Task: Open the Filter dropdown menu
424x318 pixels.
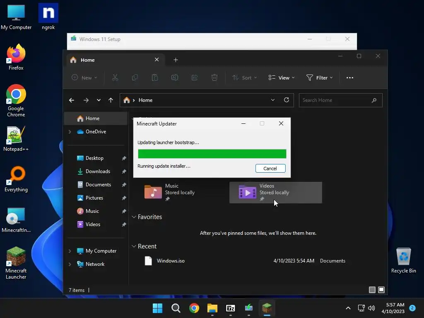Action: point(319,78)
